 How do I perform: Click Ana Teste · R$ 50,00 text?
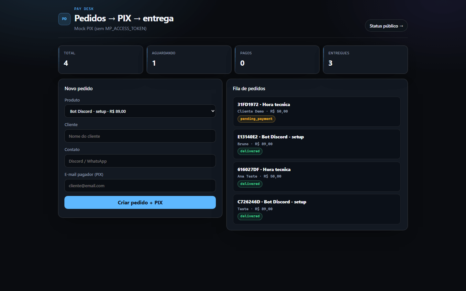[259, 176]
